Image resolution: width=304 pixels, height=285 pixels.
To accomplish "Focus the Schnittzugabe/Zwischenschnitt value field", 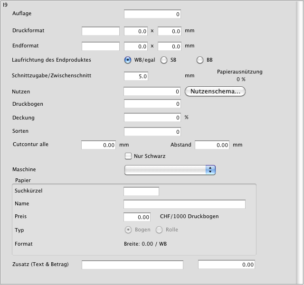I will [x=136, y=76].
